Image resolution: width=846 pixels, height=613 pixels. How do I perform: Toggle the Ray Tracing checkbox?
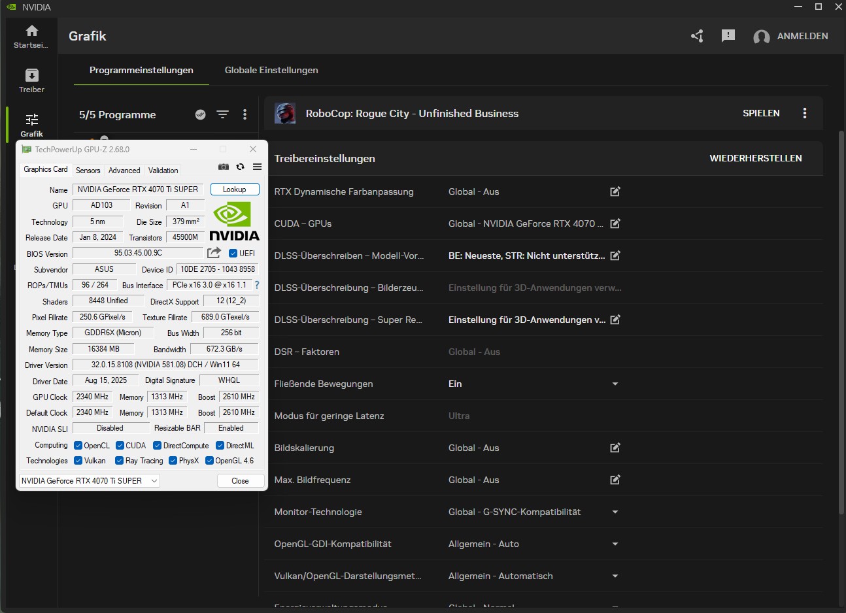pyautogui.click(x=120, y=461)
